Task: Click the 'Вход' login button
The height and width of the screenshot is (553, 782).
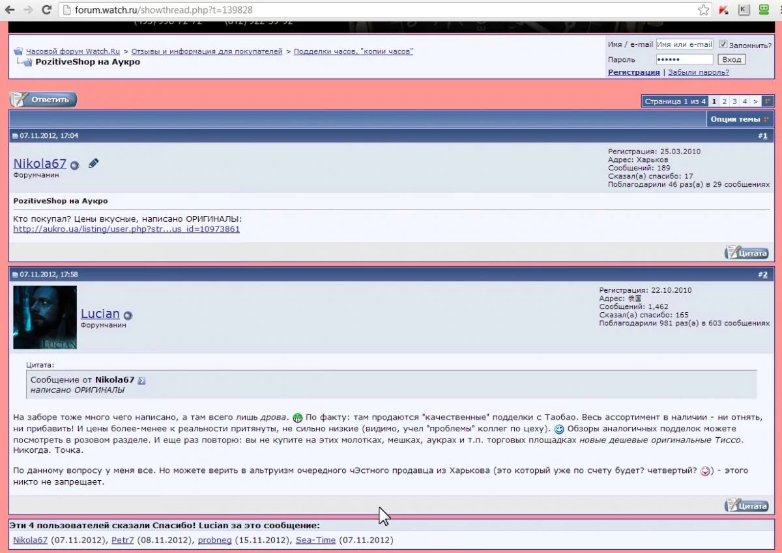Action: coord(732,59)
